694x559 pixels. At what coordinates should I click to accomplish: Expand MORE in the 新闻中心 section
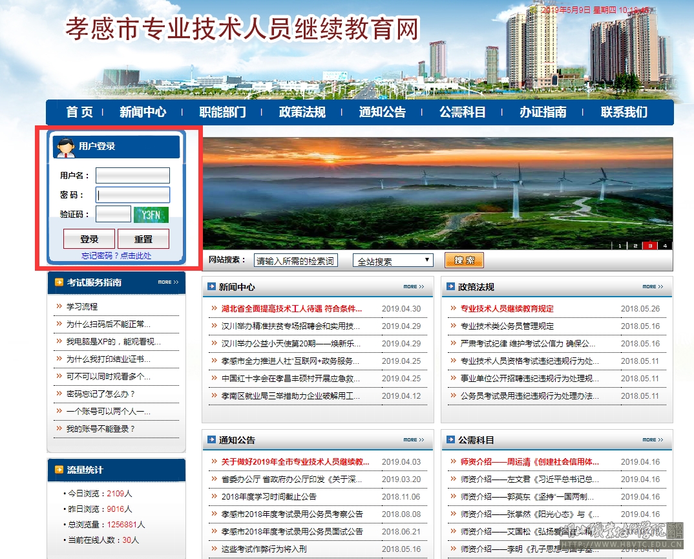414,286
